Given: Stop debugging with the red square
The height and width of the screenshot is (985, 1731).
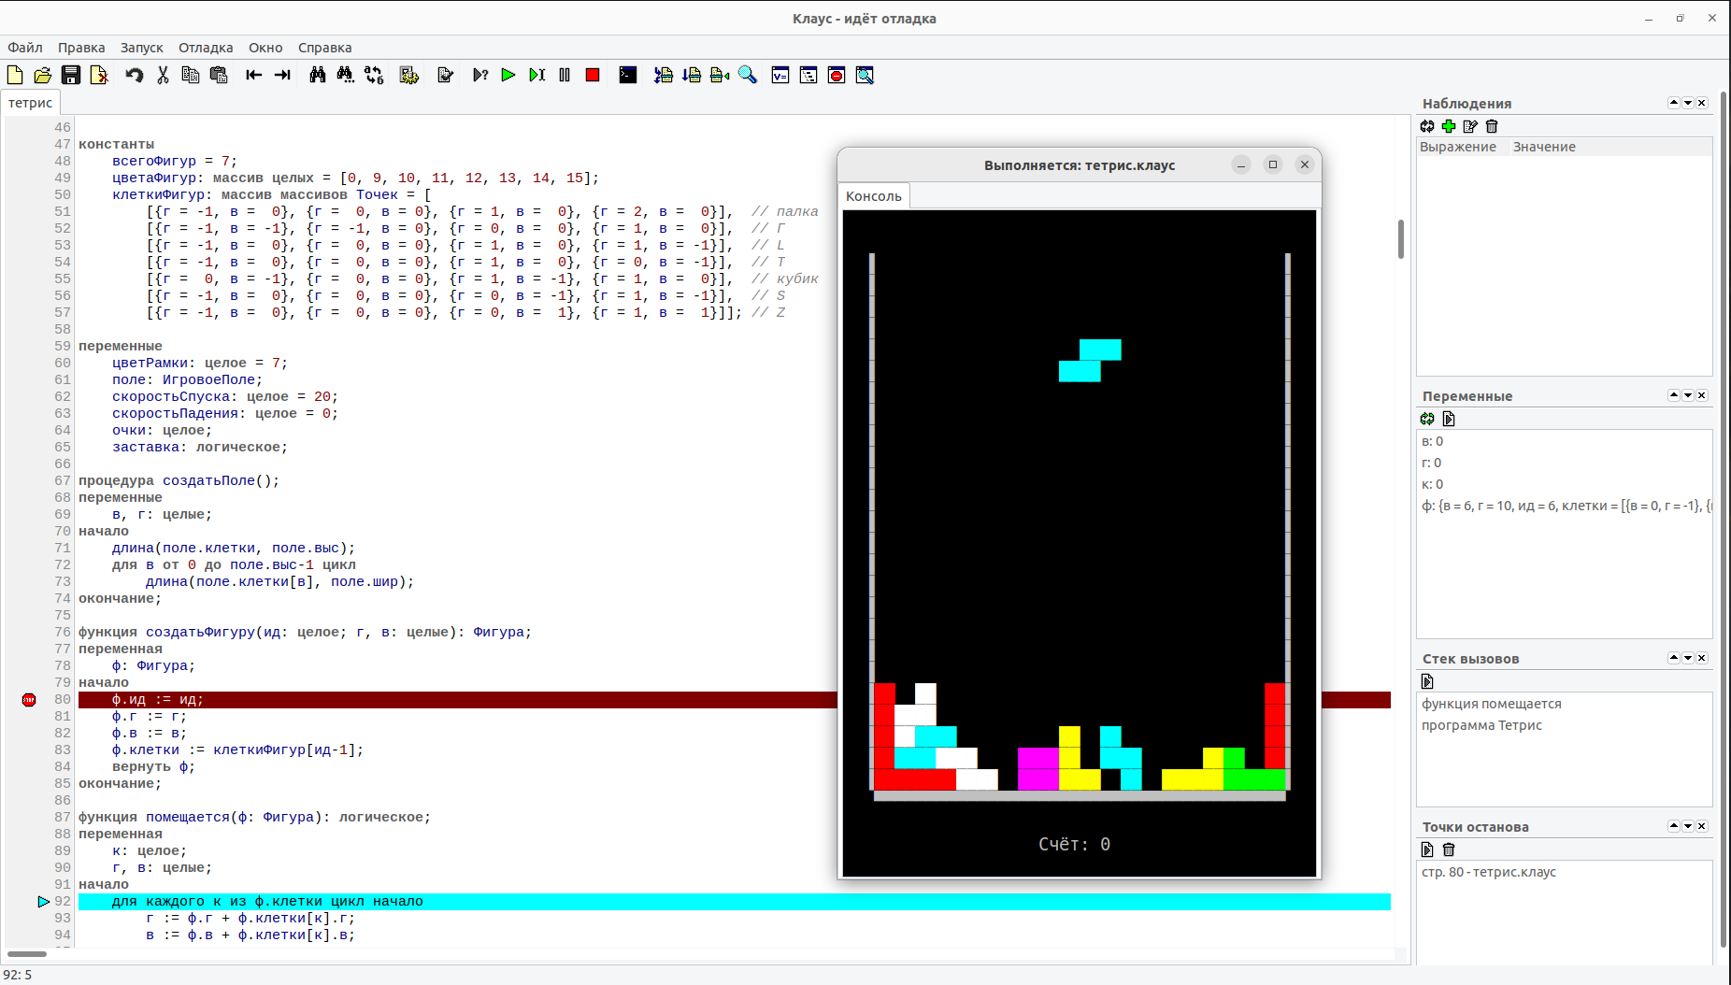Looking at the screenshot, I should coord(592,76).
